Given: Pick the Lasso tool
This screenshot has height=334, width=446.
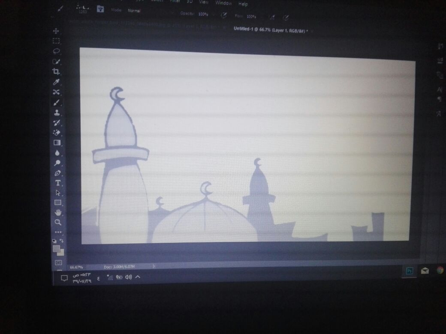Looking at the screenshot, I should click(x=56, y=51).
